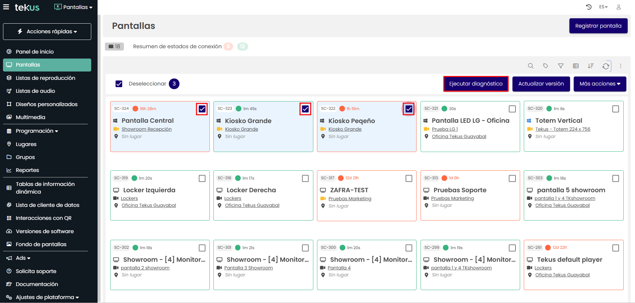
Task: Select the Totem Vertical screen checkbox
Action: (615, 109)
